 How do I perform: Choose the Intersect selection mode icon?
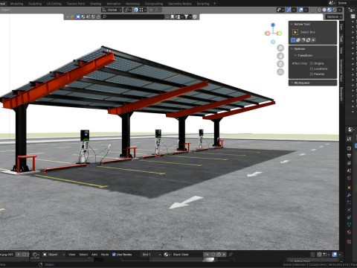[x=313, y=40]
